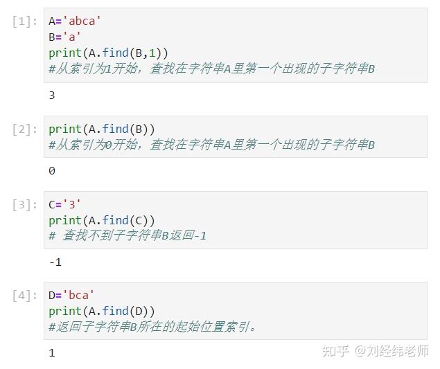Select the cell prompt labeled [1]:
Viewport: 440px width, 369px height.
click(x=25, y=21)
